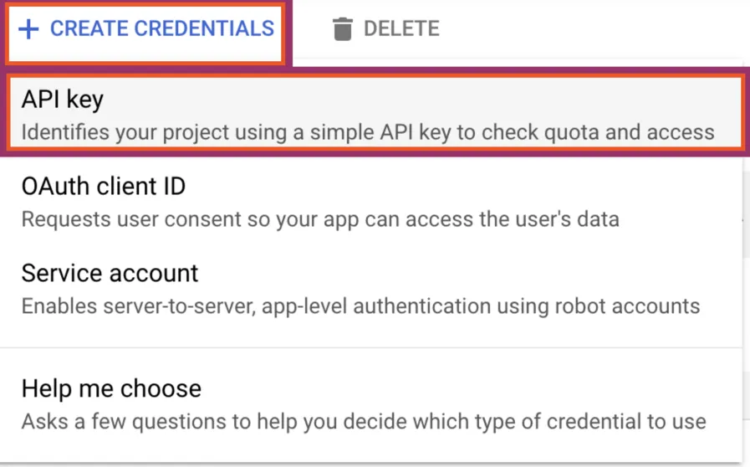Click the highlighted API key heading
The width and height of the screenshot is (750, 467).
pyautogui.click(x=63, y=100)
